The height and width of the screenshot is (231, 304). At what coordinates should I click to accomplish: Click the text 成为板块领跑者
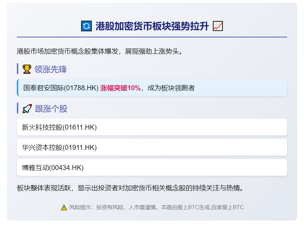pos(171,88)
